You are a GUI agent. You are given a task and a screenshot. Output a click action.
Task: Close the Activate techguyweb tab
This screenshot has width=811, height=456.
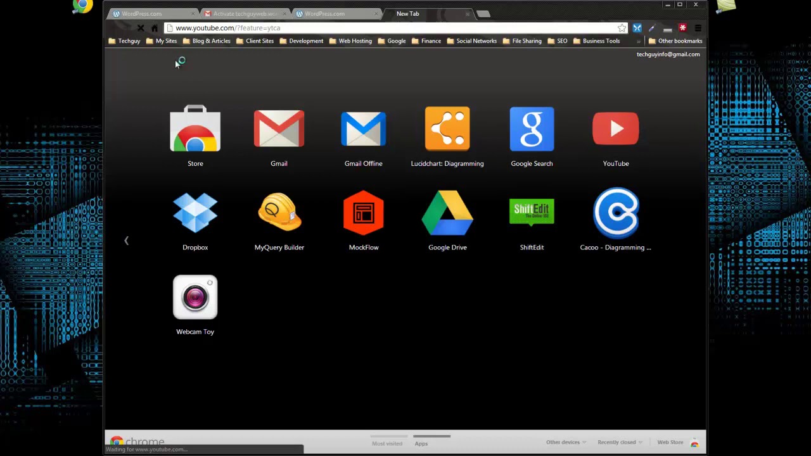point(284,14)
